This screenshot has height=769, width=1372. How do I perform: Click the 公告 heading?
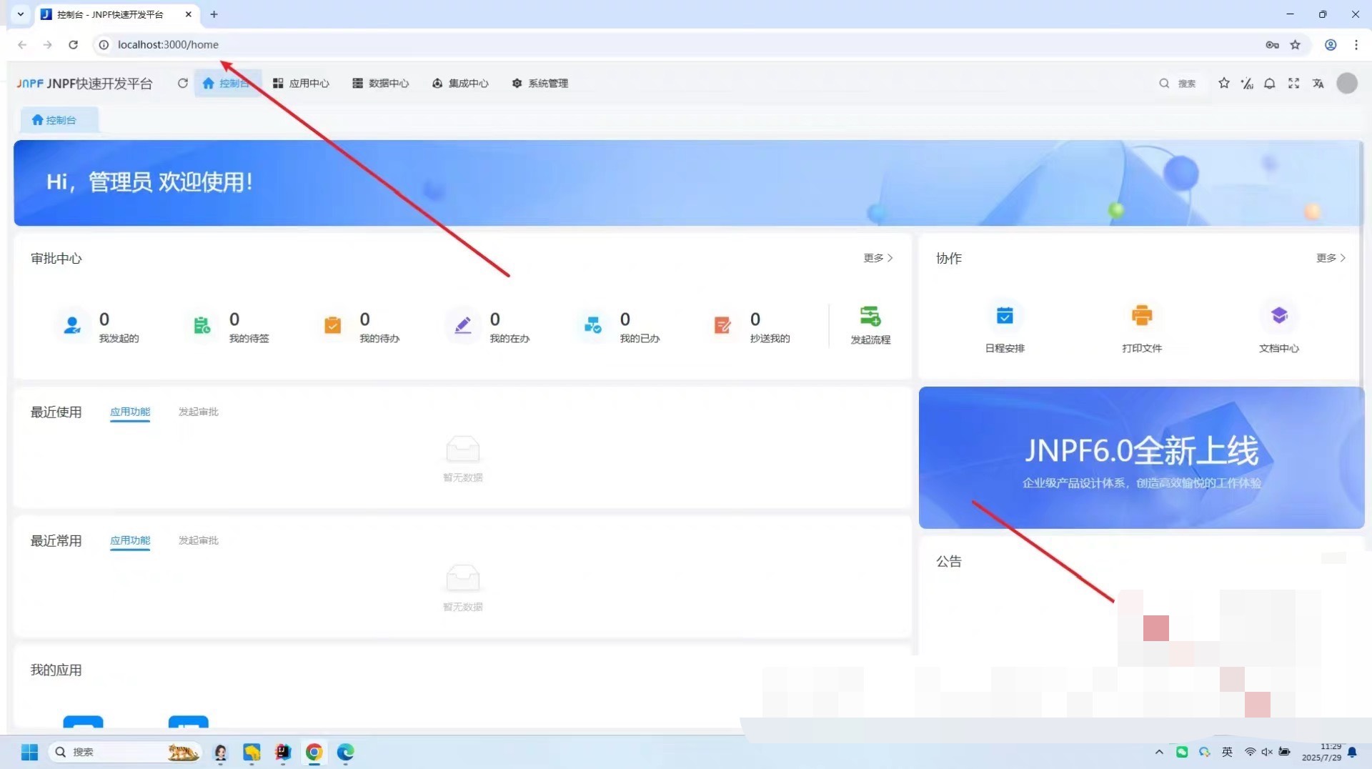coord(949,562)
